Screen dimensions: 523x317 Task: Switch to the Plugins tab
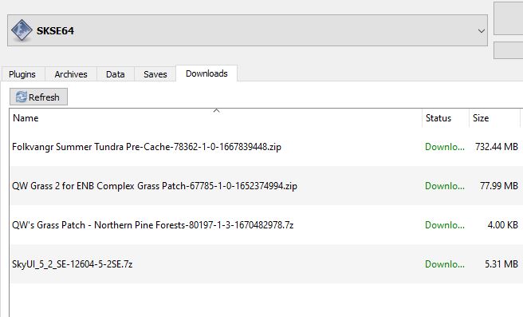22,73
